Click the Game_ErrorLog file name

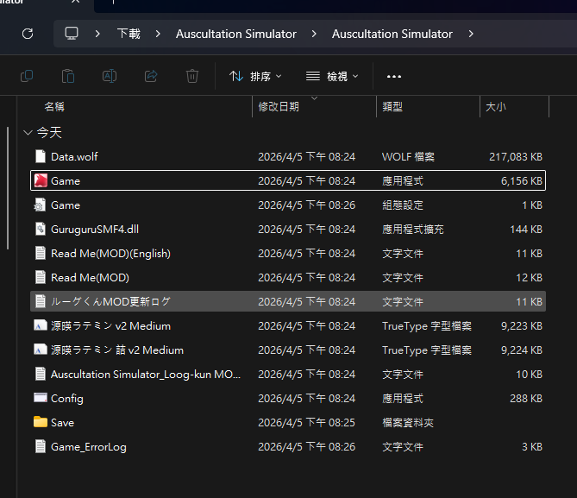89,447
